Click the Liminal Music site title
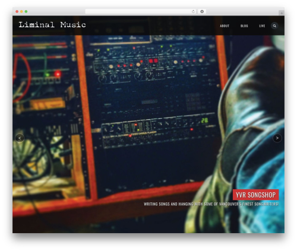Viewport: 297px width, 251px height. [52, 25]
